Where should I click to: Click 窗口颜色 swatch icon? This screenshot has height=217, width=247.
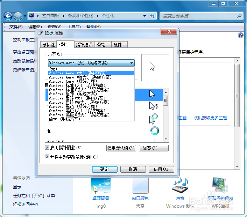click(140, 185)
